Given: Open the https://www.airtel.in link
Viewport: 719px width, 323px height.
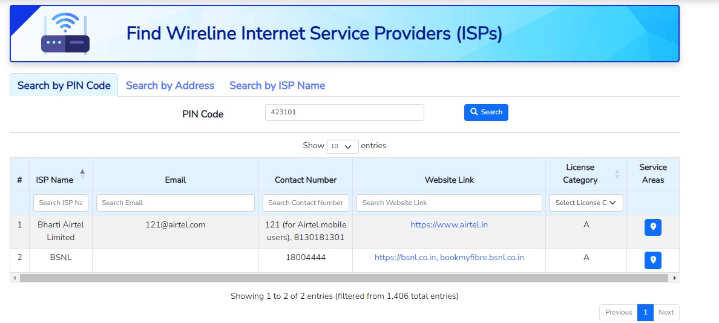Looking at the screenshot, I should coord(449,225).
